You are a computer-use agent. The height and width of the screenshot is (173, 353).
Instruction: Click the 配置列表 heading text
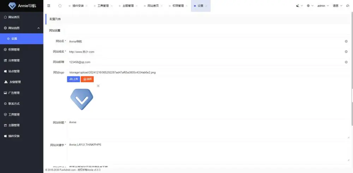point(55,19)
